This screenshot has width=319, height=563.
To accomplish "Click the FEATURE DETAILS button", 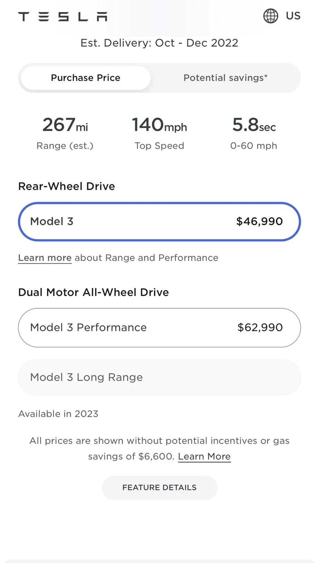I will tap(159, 488).
